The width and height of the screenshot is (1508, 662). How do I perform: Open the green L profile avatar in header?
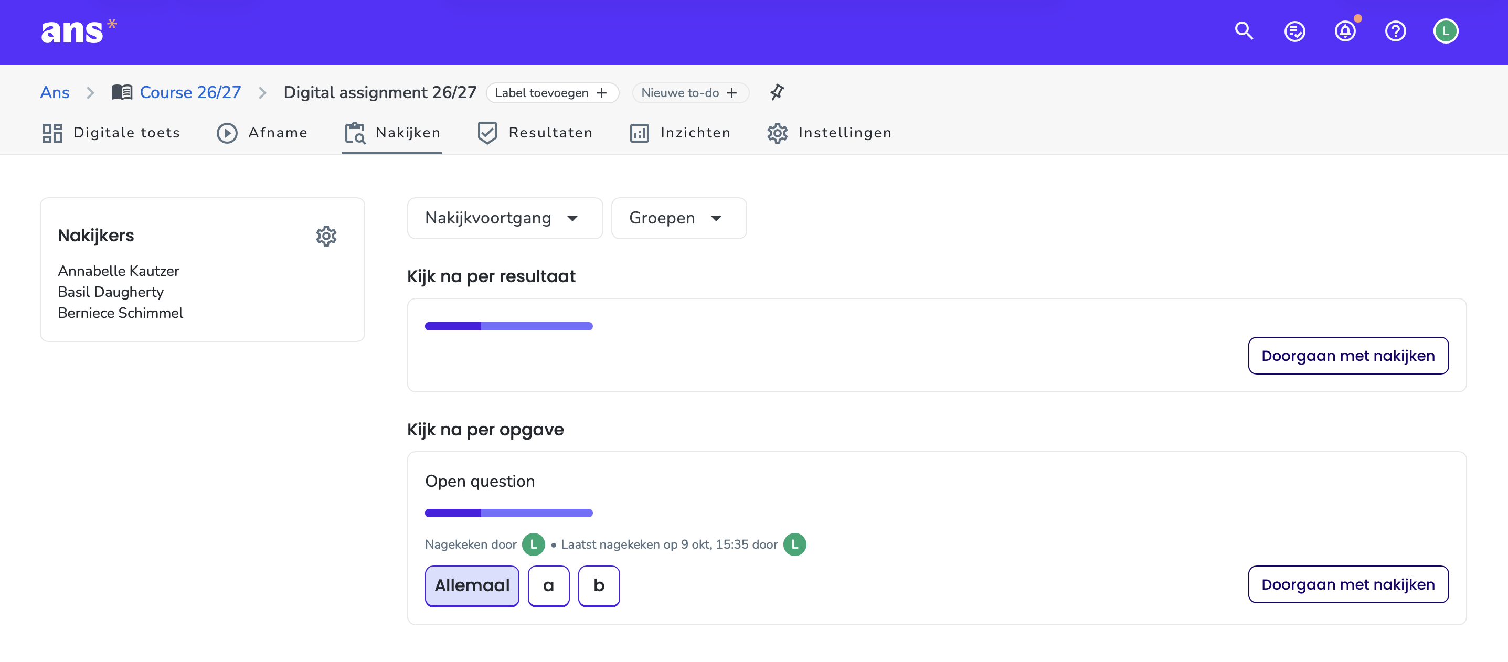point(1446,31)
